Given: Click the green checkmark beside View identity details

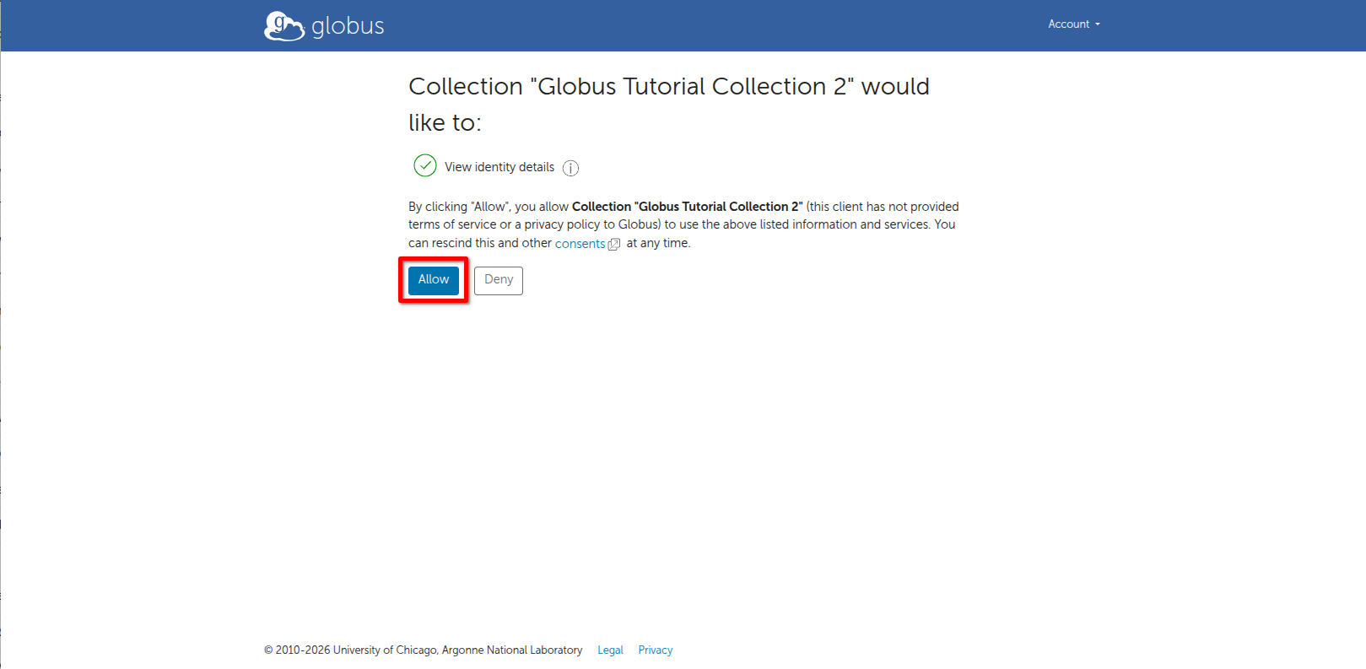Looking at the screenshot, I should pos(425,165).
